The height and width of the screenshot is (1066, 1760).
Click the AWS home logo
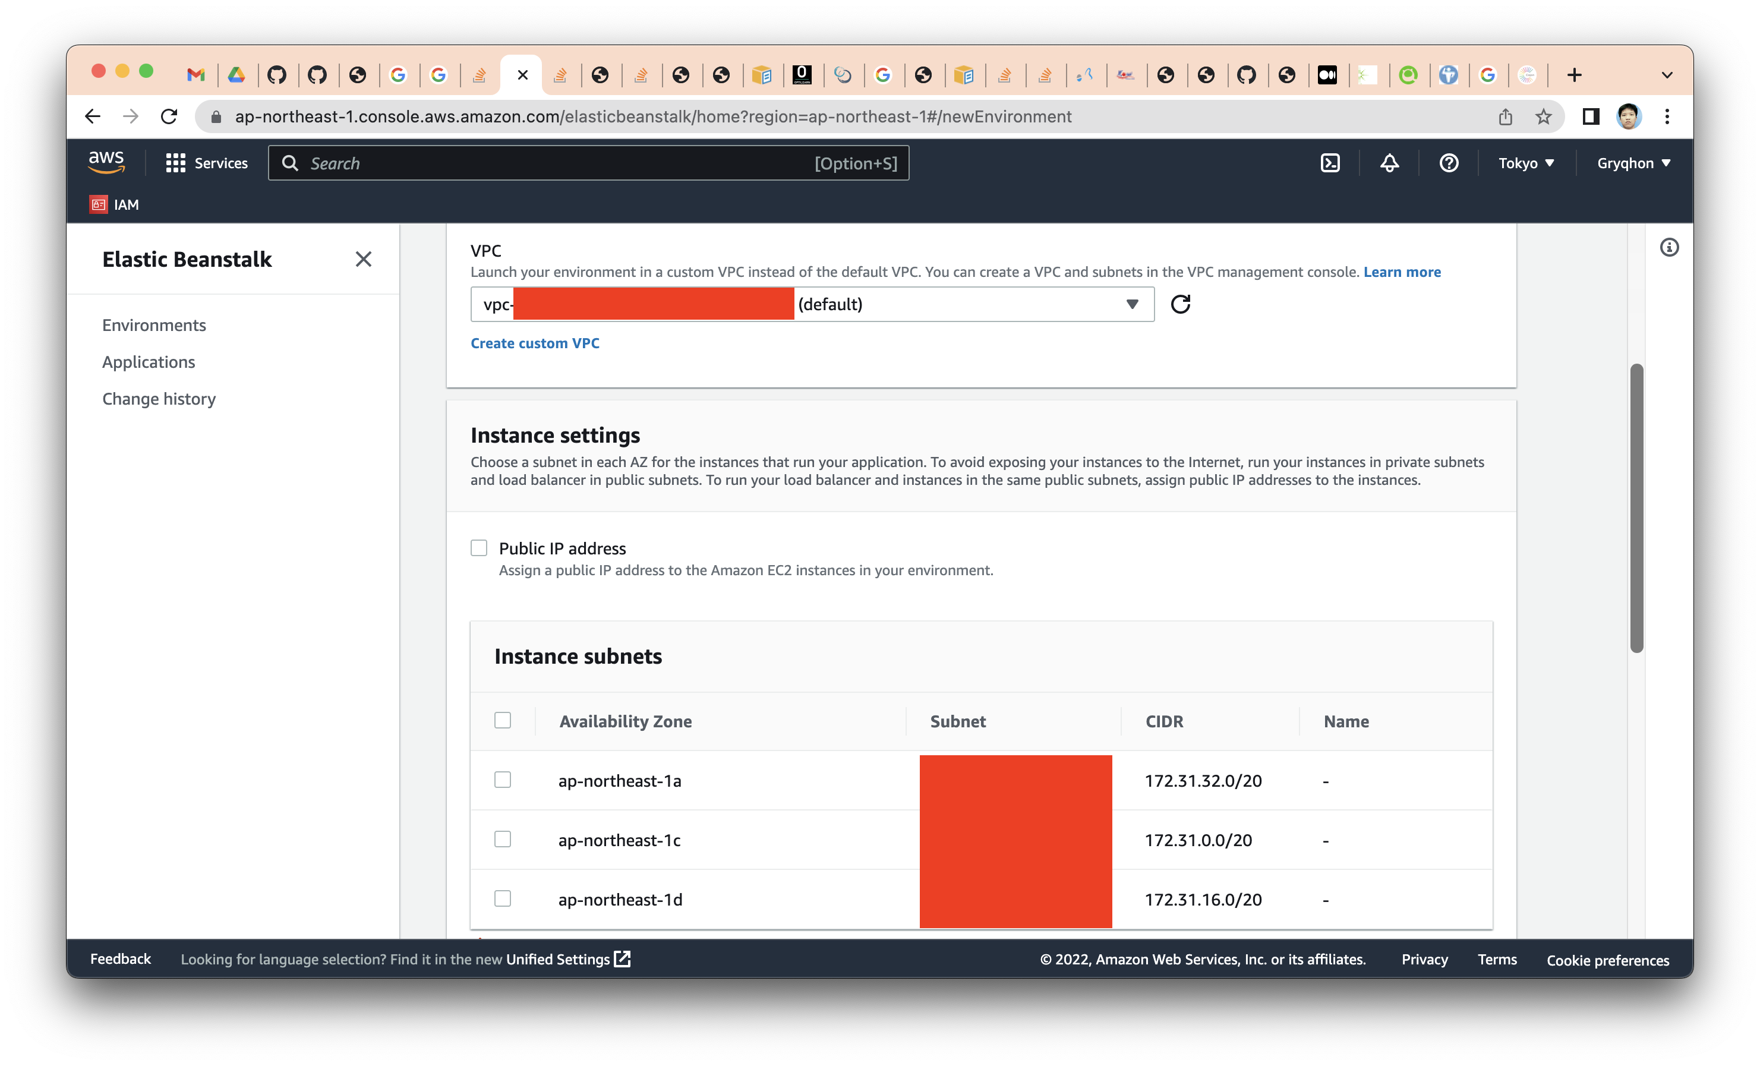106,162
